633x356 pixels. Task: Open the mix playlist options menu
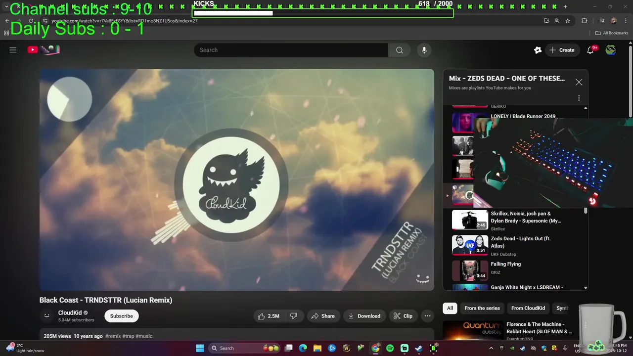[x=579, y=98]
